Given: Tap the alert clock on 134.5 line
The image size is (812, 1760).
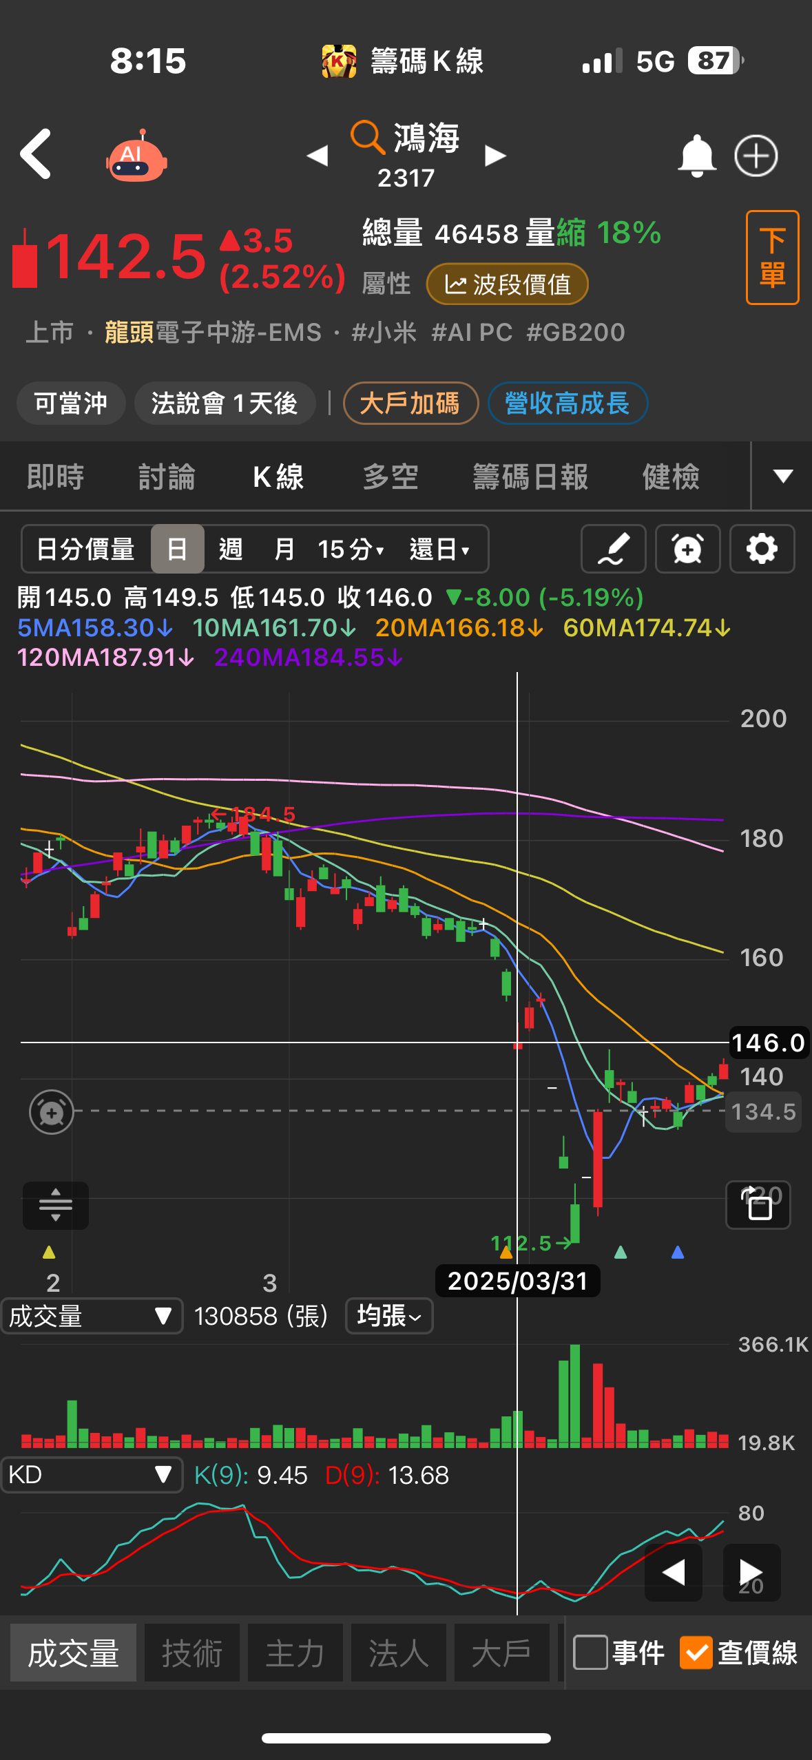Looking at the screenshot, I should 52,1112.
